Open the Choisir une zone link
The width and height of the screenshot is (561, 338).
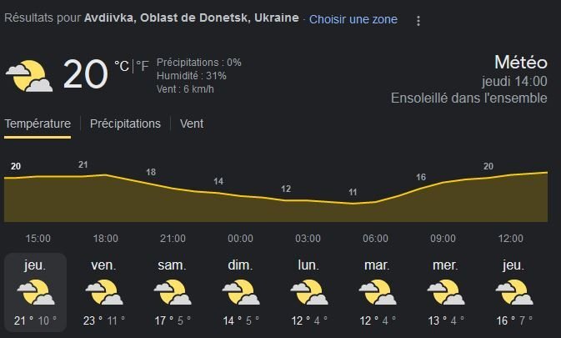pos(353,19)
